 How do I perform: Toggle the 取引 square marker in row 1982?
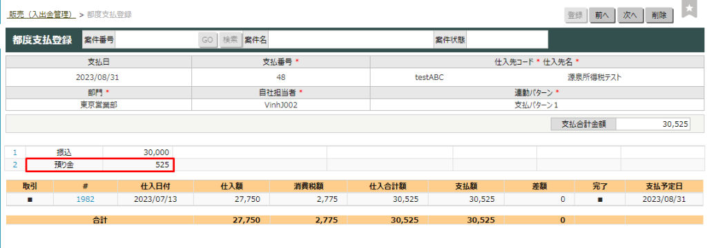(30, 199)
